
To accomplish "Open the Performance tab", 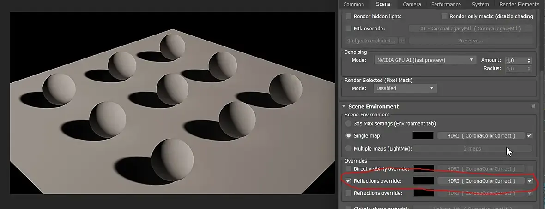I will click(x=446, y=4).
